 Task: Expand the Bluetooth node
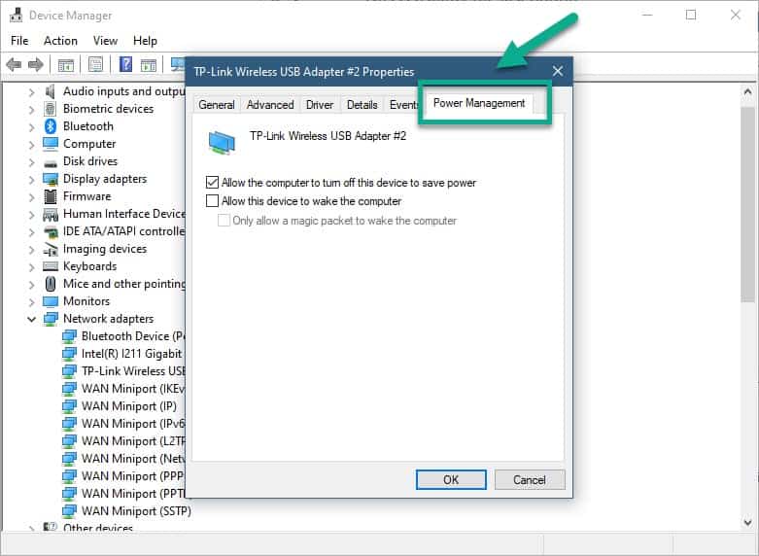(31, 127)
